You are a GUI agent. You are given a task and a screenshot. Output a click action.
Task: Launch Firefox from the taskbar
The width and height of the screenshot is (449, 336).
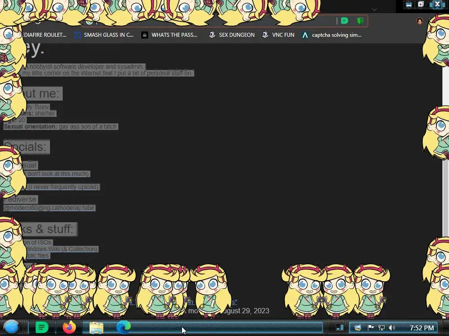tap(69, 327)
